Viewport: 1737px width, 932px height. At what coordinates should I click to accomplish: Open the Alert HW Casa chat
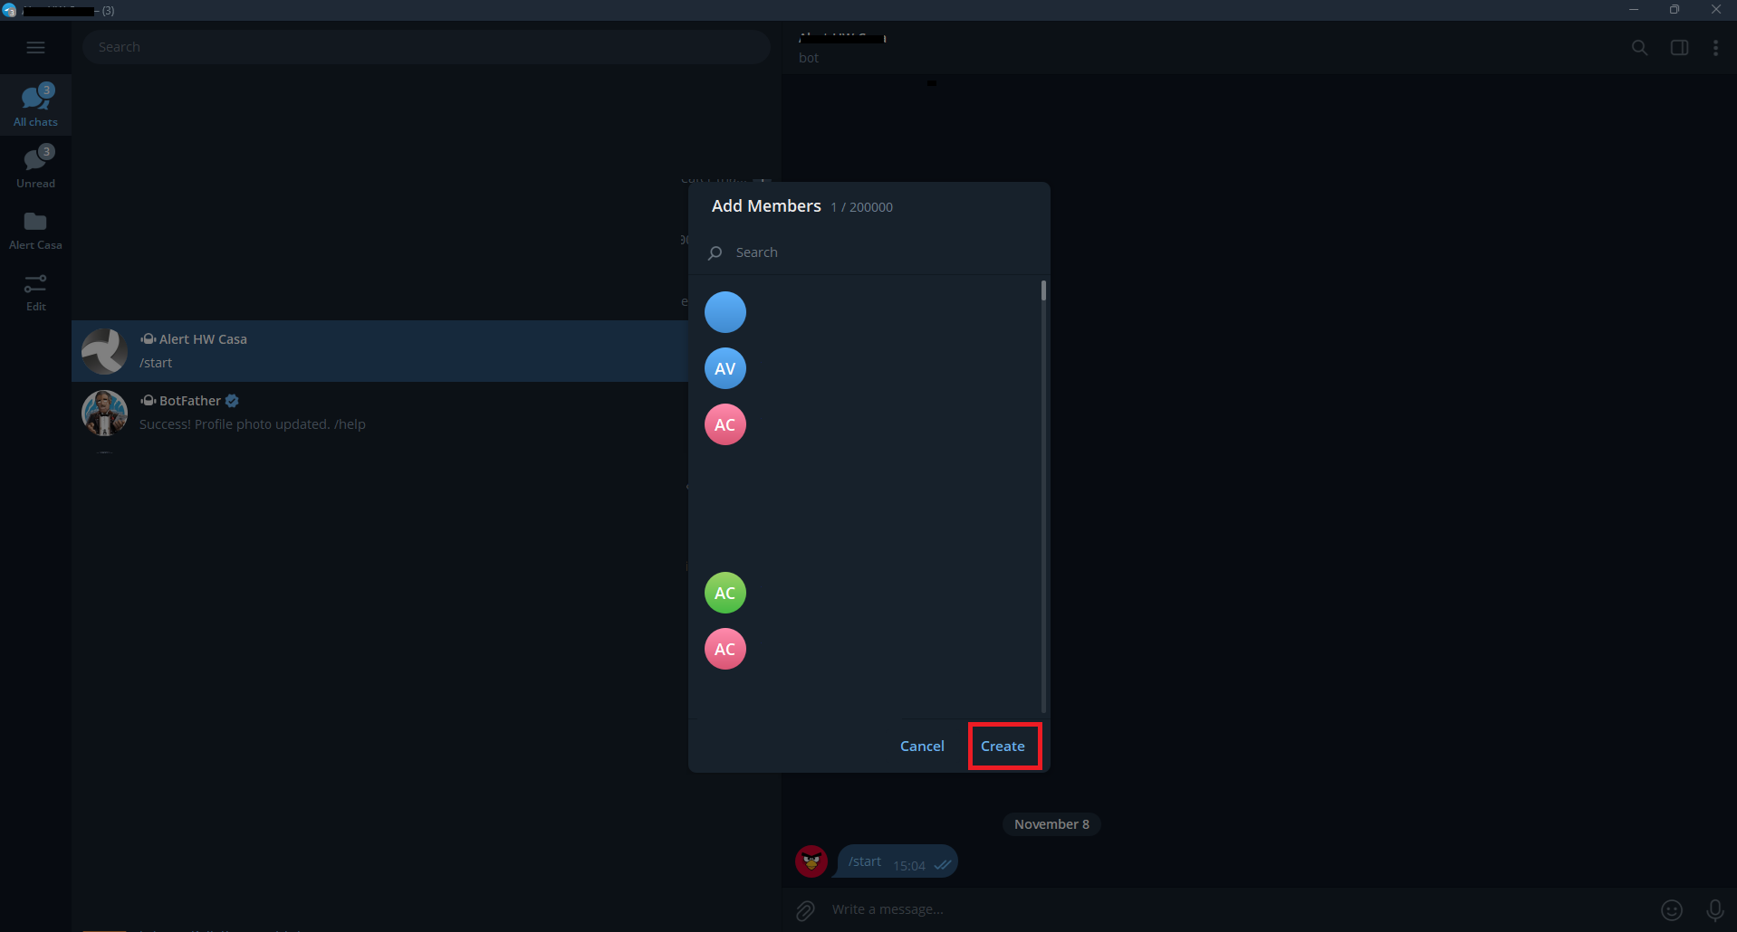point(380,351)
